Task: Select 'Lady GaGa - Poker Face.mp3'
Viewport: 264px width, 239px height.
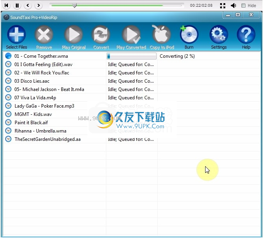Action: (x=44, y=106)
